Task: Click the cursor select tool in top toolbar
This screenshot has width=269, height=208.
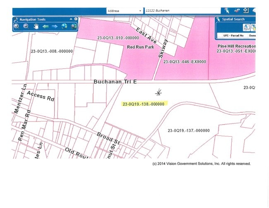Action: coord(227,11)
